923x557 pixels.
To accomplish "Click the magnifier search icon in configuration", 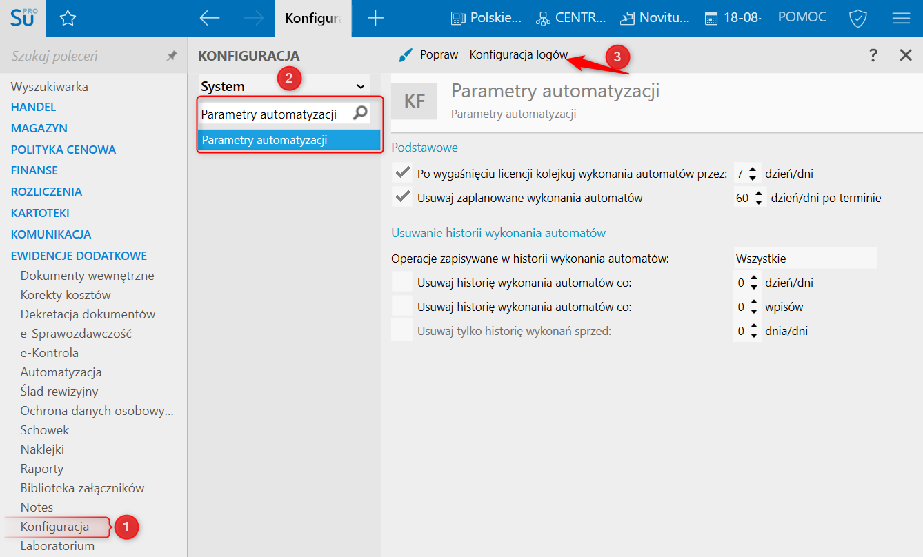I will (x=360, y=113).
